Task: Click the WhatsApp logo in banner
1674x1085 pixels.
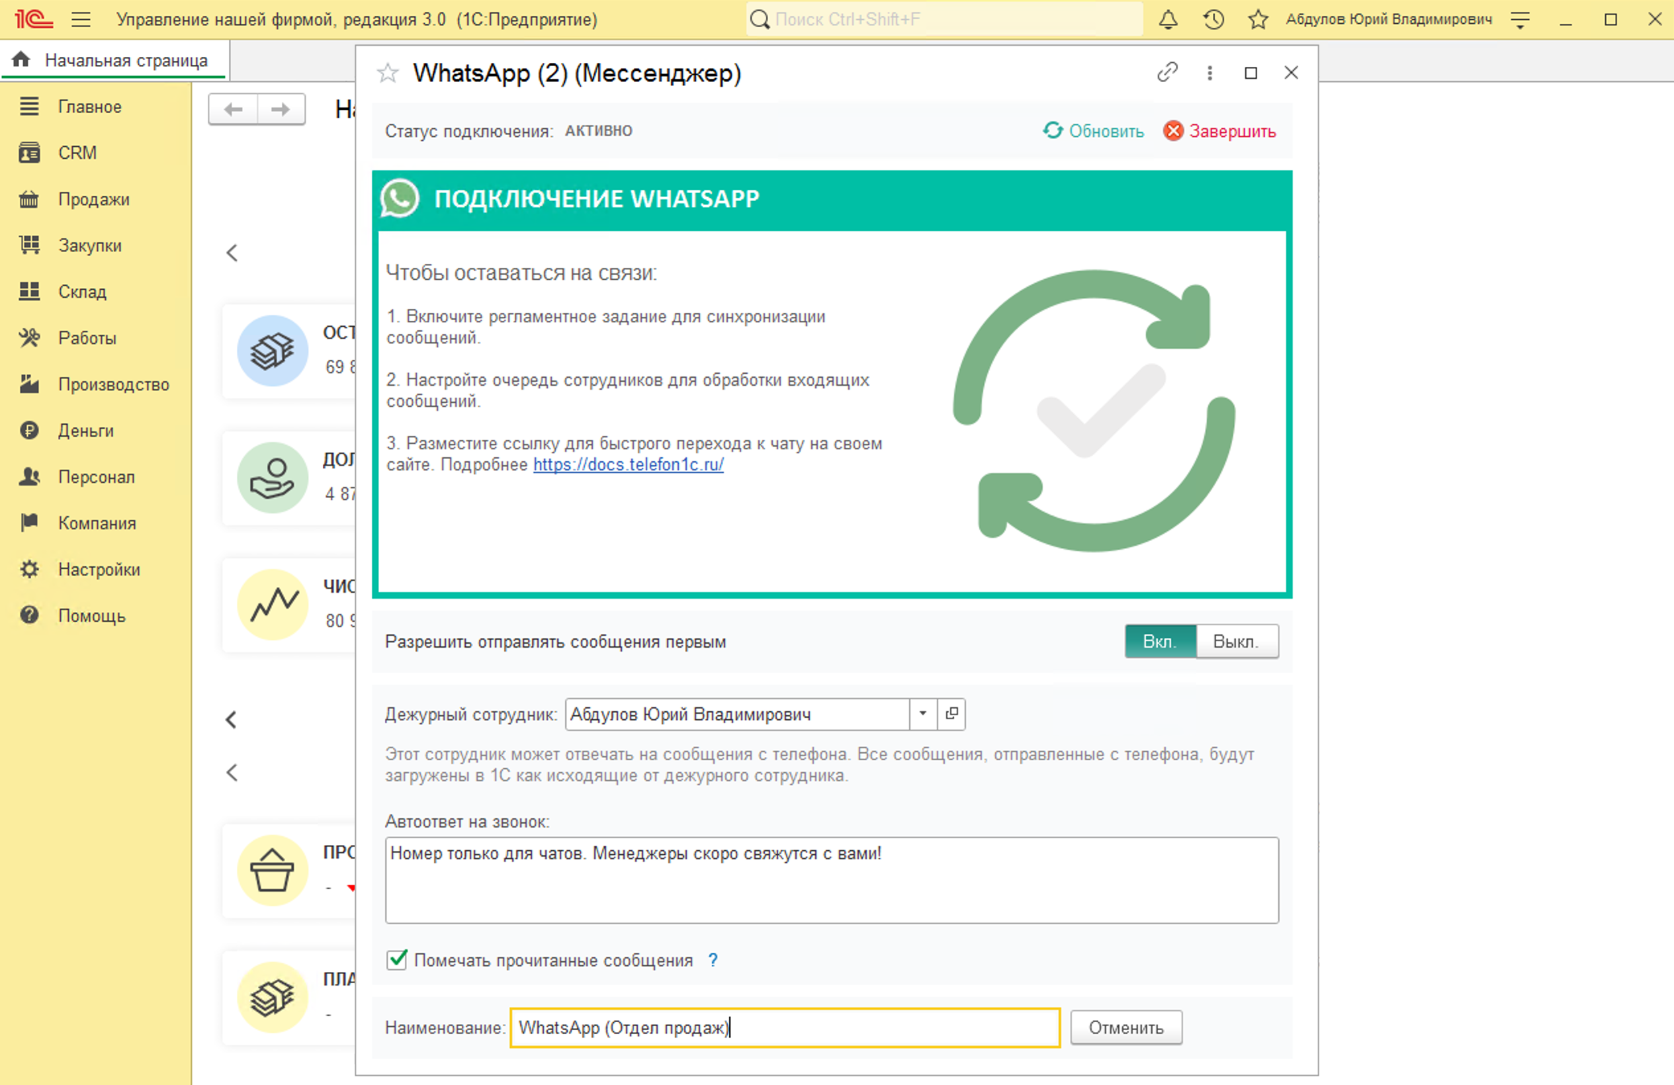Action: tap(400, 198)
